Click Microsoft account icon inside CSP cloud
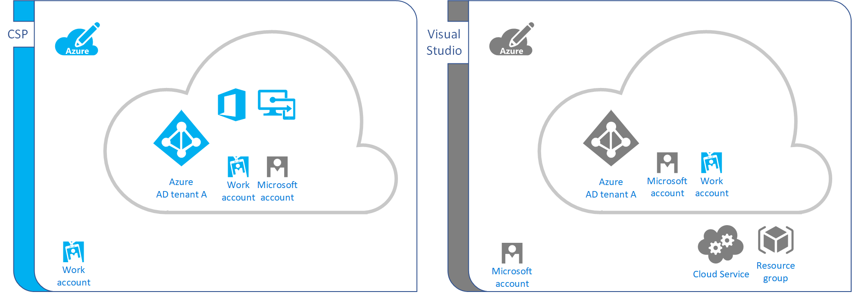The width and height of the screenshot is (852, 295). pos(277,167)
